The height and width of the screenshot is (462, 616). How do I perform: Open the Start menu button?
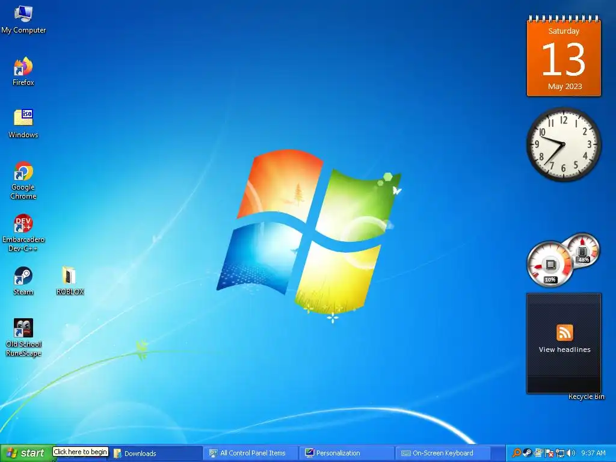(x=26, y=453)
